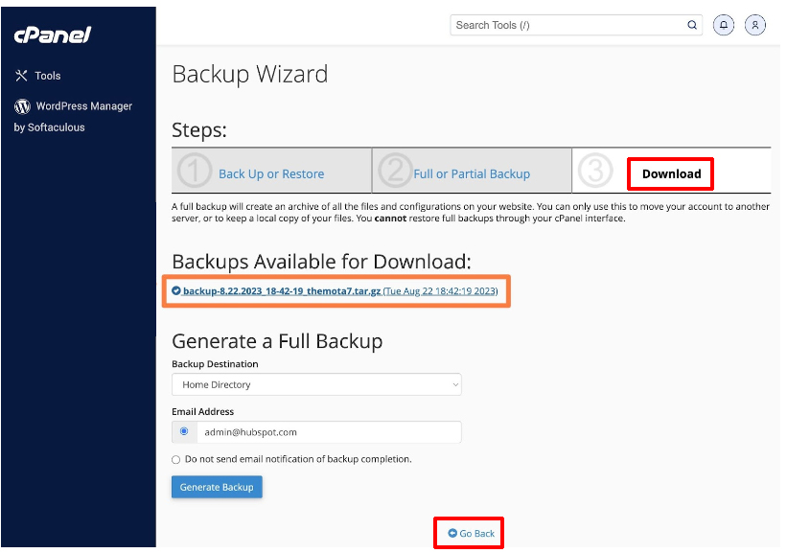Go to step 1 Back Up or Restore
Screen dimensions: 787x553
coord(271,173)
